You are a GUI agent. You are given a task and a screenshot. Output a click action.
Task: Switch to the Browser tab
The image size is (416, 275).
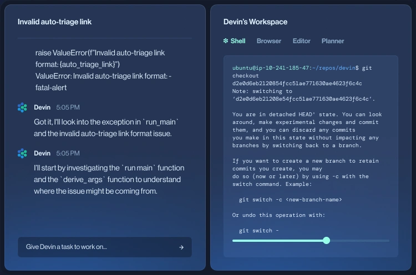[268, 41]
